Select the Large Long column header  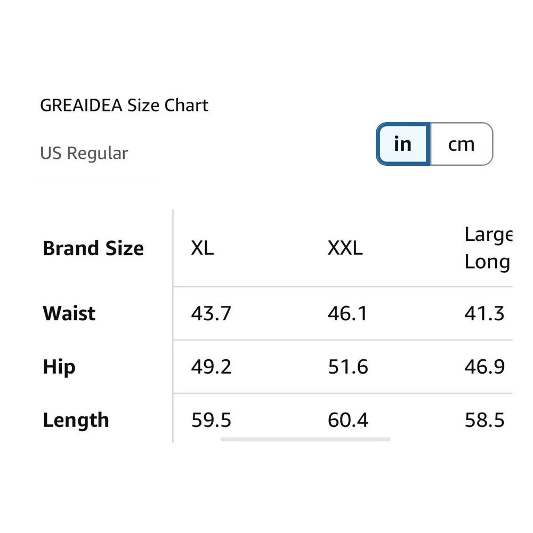tap(487, 248)
